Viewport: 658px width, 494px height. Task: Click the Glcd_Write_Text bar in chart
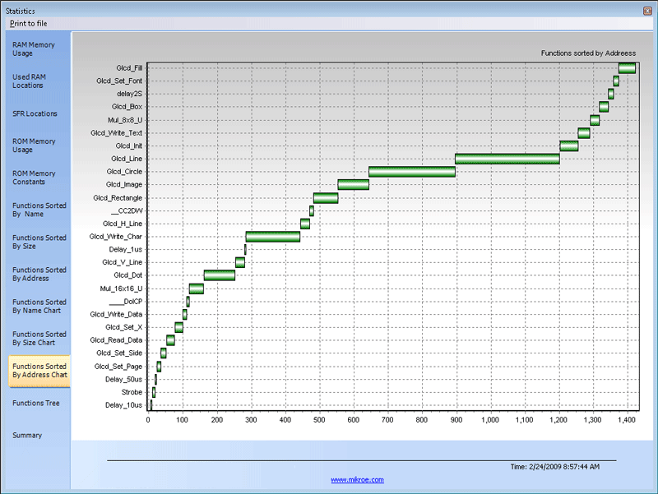[584, 133]
